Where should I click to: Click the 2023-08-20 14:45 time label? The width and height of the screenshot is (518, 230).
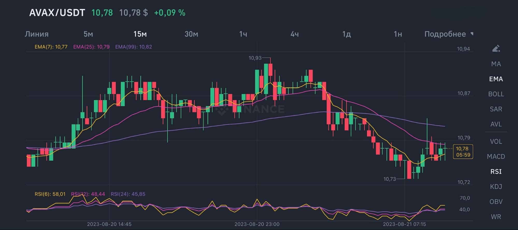(109, 224)
